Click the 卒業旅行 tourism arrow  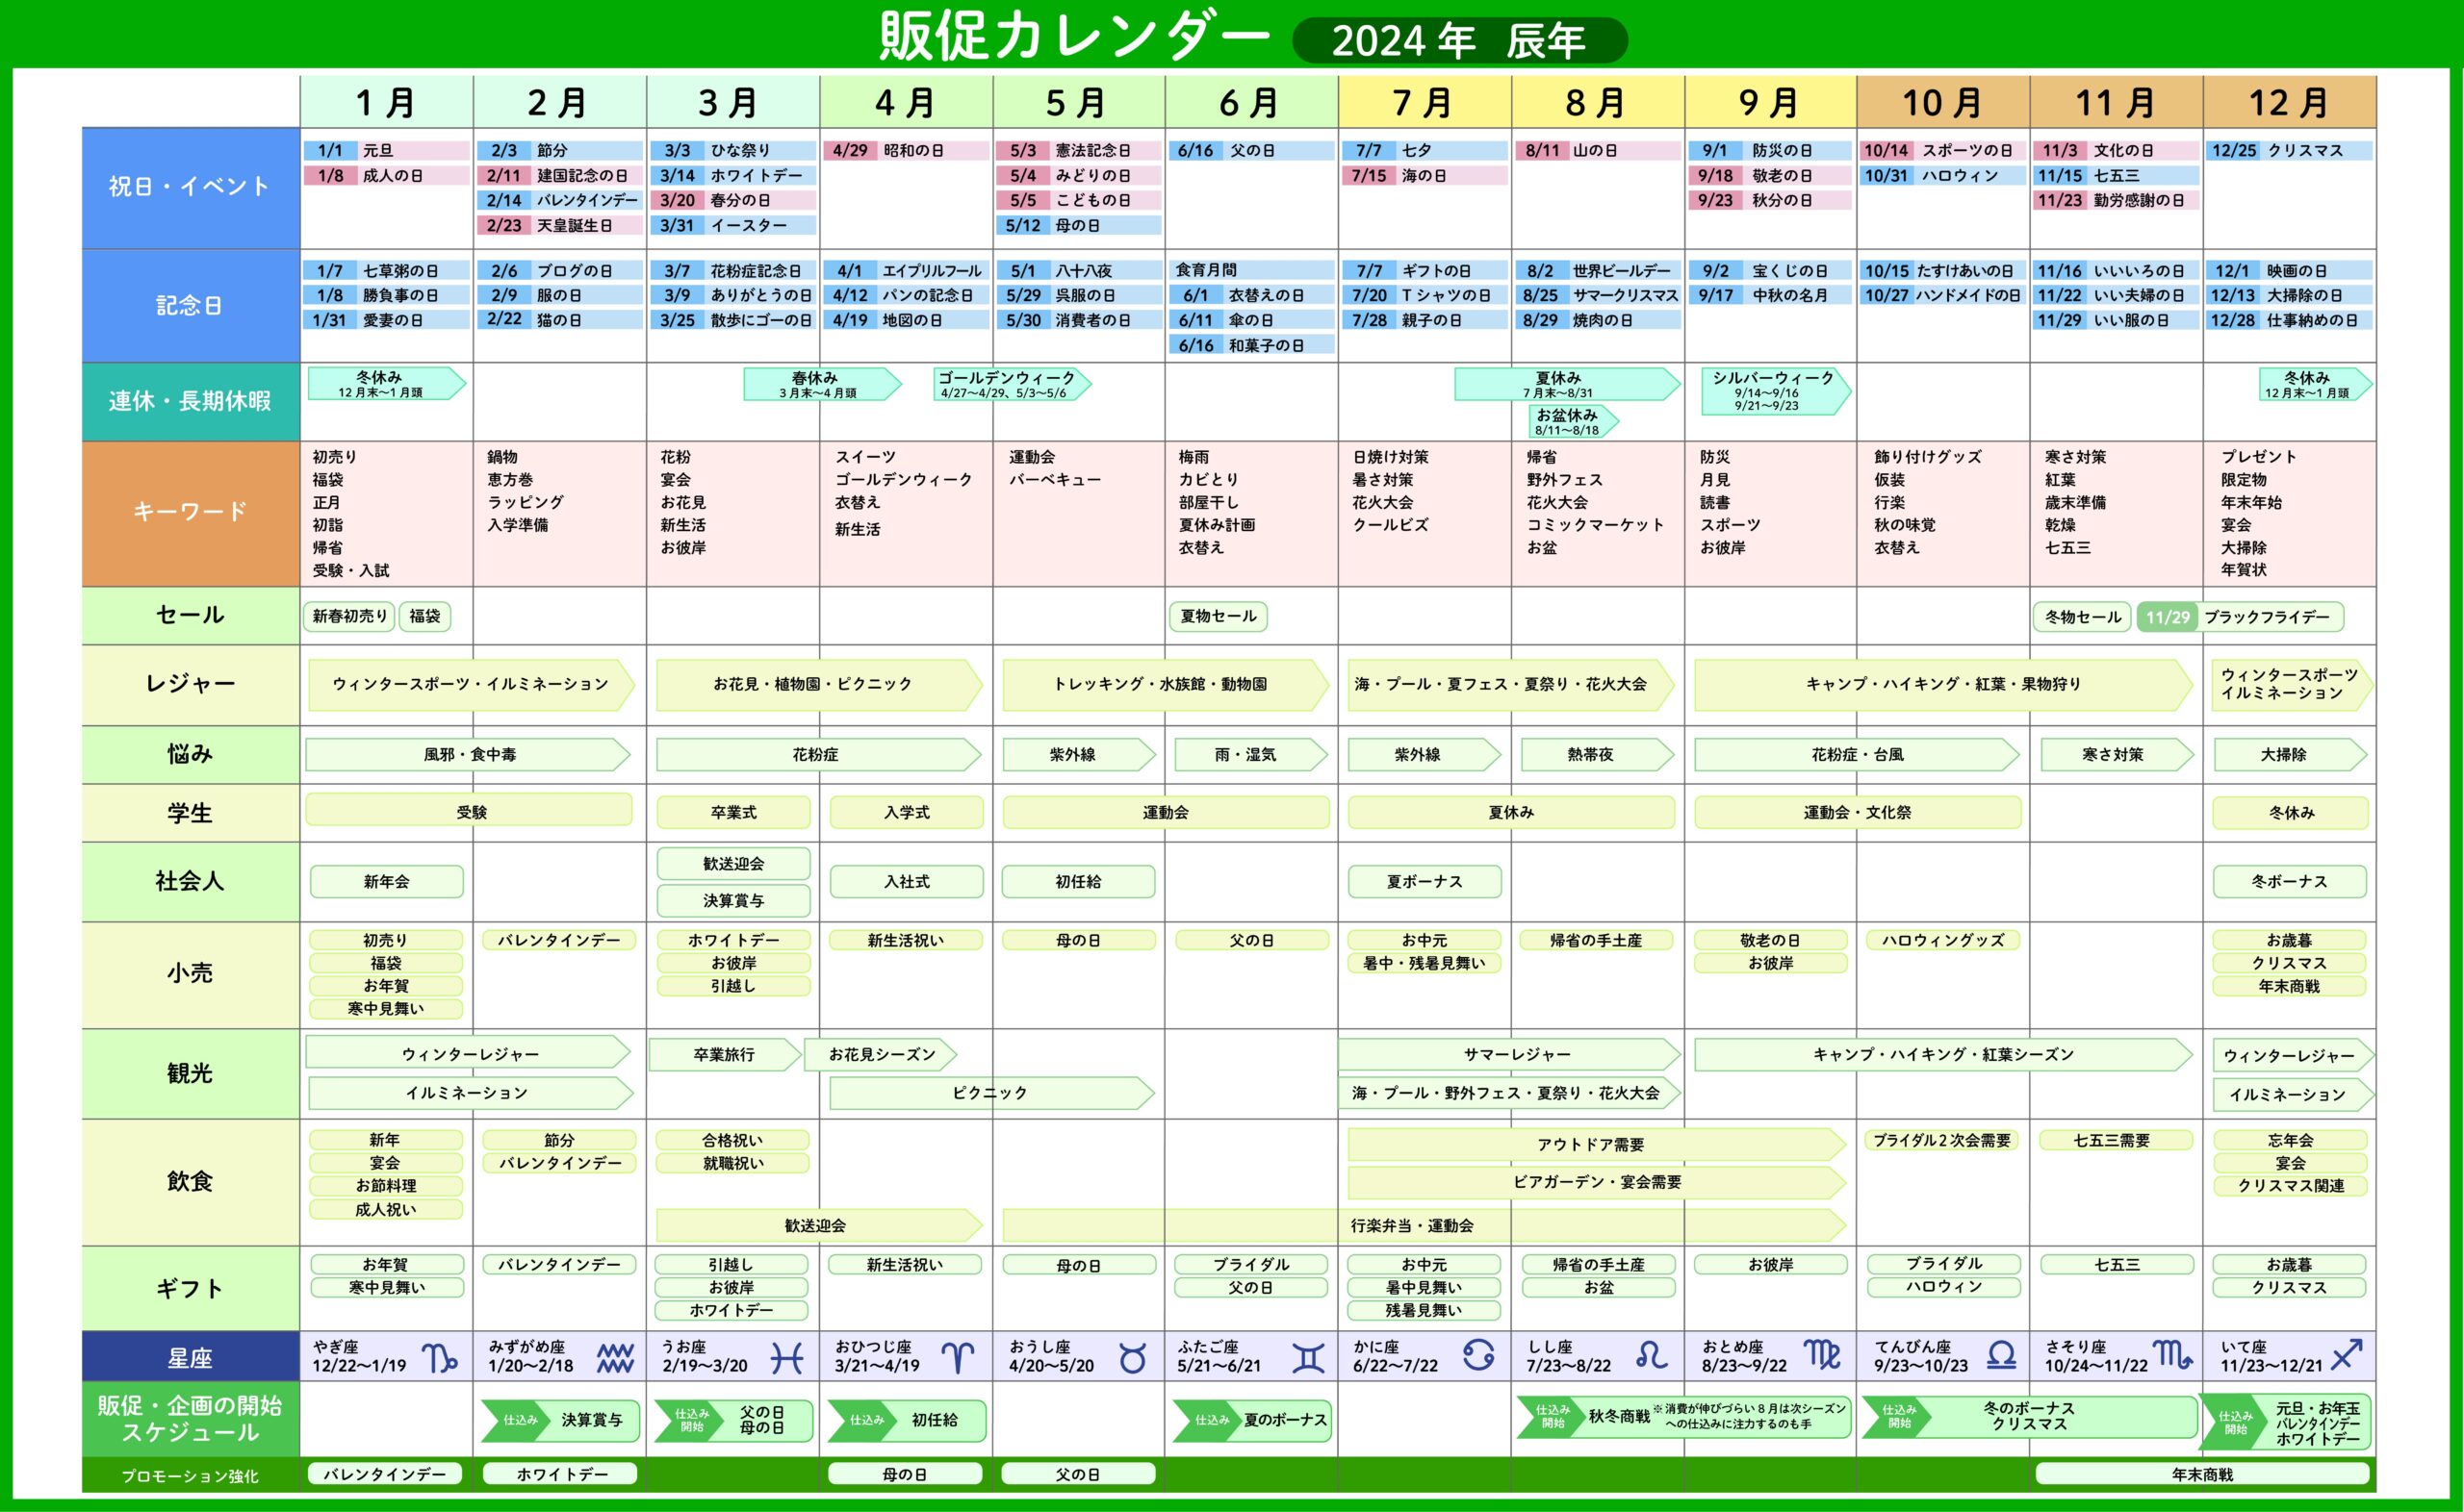[726, 1054]
